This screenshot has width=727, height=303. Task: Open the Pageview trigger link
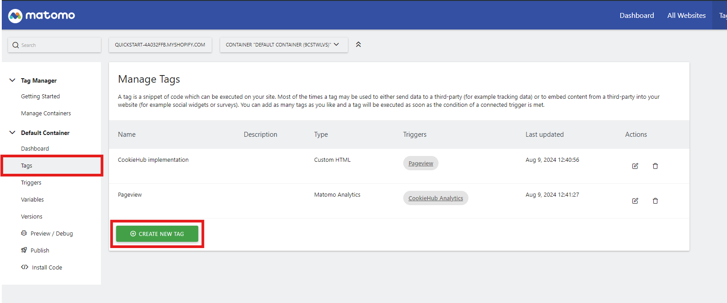click(x=421, y=164)
